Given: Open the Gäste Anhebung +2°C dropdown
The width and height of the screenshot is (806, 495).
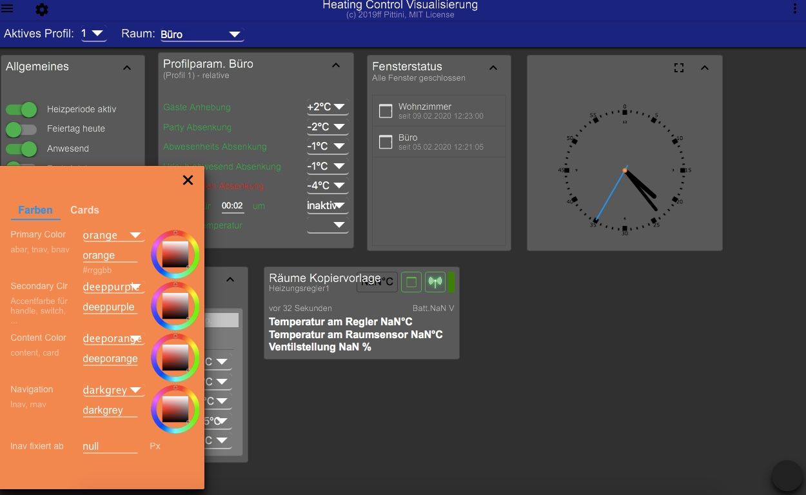Looking at the screenshot, I should tap(327, 107).
